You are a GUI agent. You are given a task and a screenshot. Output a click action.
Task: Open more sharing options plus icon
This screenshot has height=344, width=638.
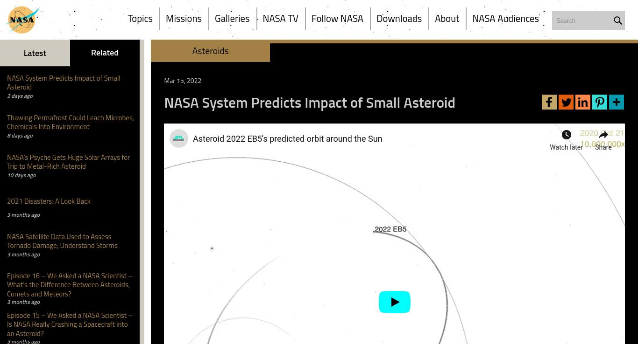click(617, 102)
